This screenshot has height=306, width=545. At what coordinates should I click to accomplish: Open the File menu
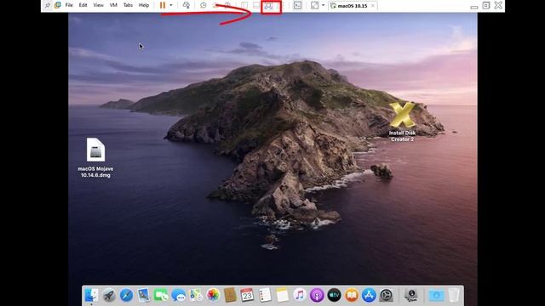(x=69, y=5)
